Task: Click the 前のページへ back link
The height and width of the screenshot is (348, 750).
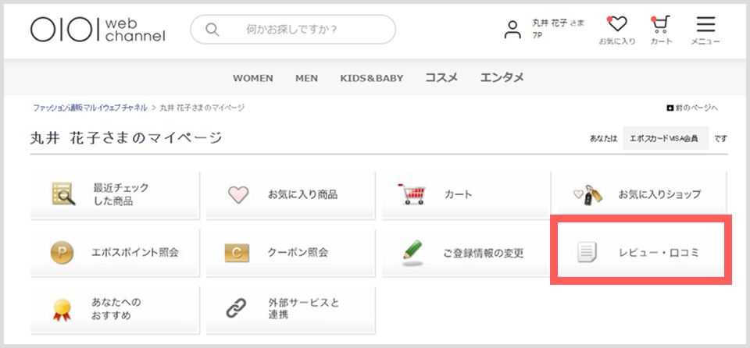Action: point(693,108)
